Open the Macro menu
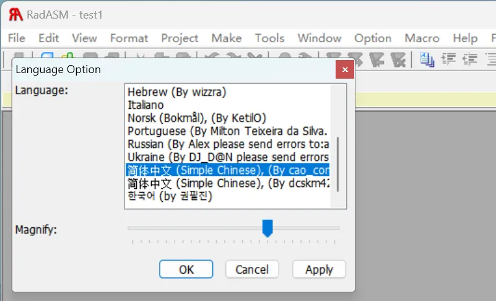The width and height of the screenshot is (496, 301). click(422, 38)
